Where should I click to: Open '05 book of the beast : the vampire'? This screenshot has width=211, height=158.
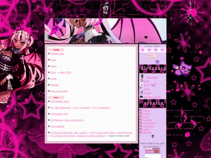coord(69,133)
